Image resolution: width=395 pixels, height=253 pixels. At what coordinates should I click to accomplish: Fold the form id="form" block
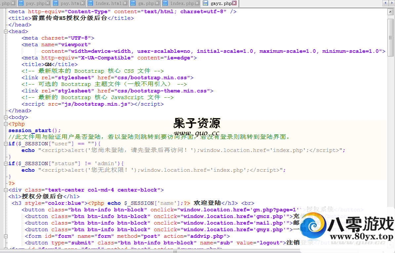click(x=6, y=236)
